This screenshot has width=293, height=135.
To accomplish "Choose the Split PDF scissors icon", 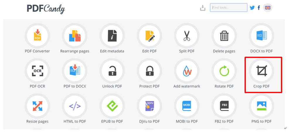I will [x=187, y=36].
